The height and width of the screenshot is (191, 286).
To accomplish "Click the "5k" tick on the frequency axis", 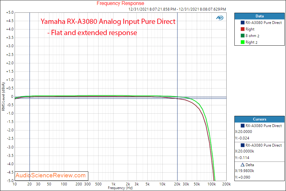I will pyautogui.click(x=148, y=184).
